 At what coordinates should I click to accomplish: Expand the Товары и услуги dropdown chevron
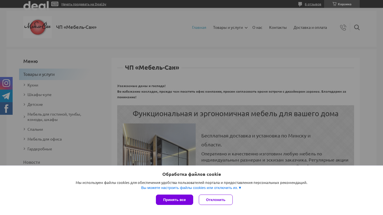point(246,28)
